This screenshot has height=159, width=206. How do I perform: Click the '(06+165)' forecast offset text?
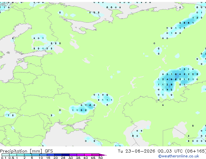tap(196, 151)
